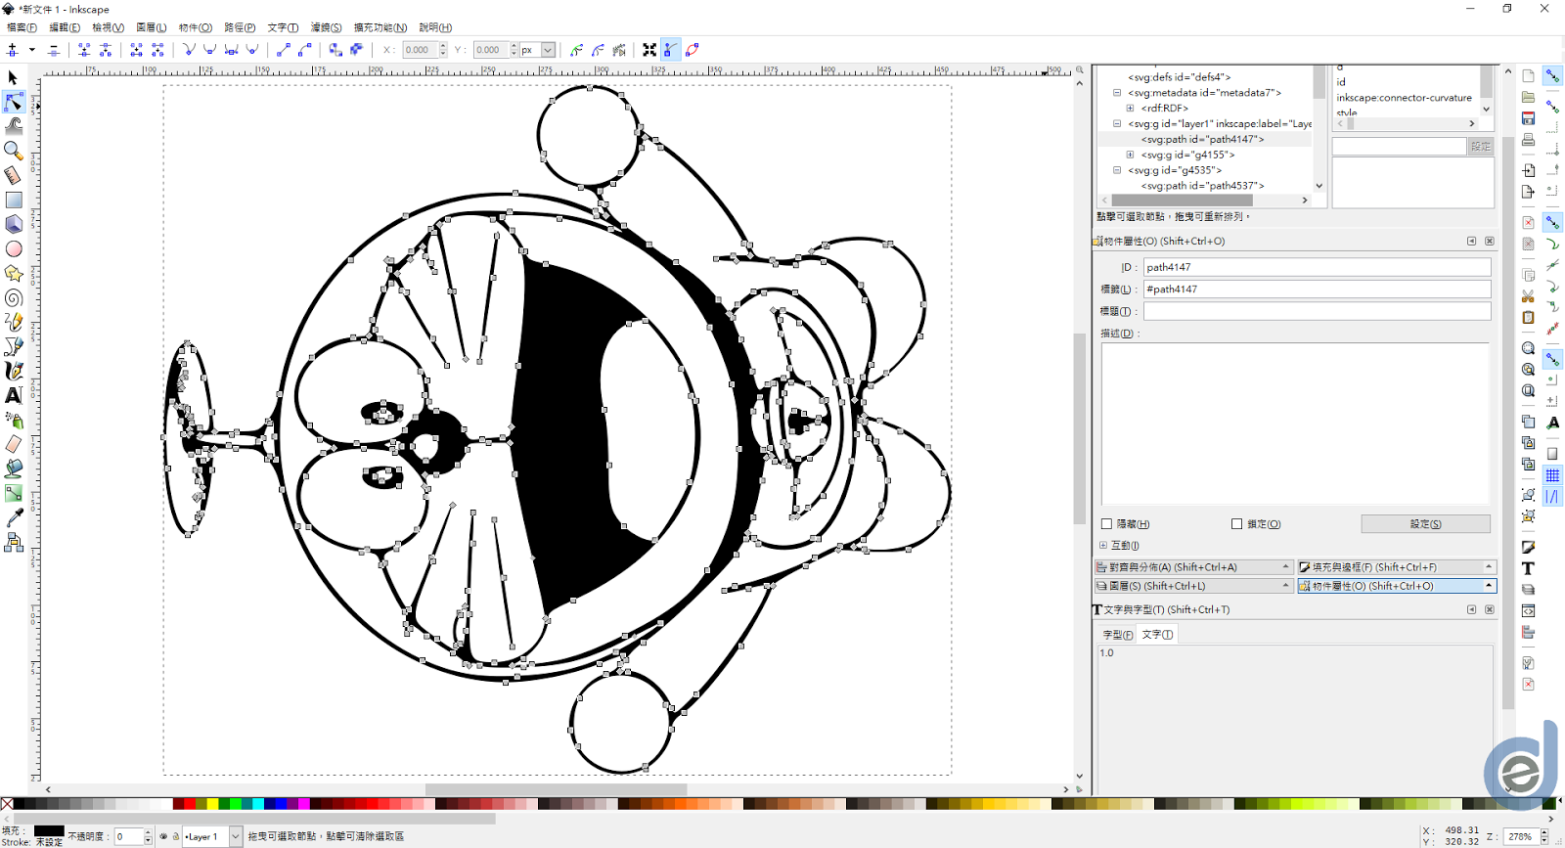Toggle show transformation handles button
Viewport: 1565px width, 848px height.
pos(649,50)
